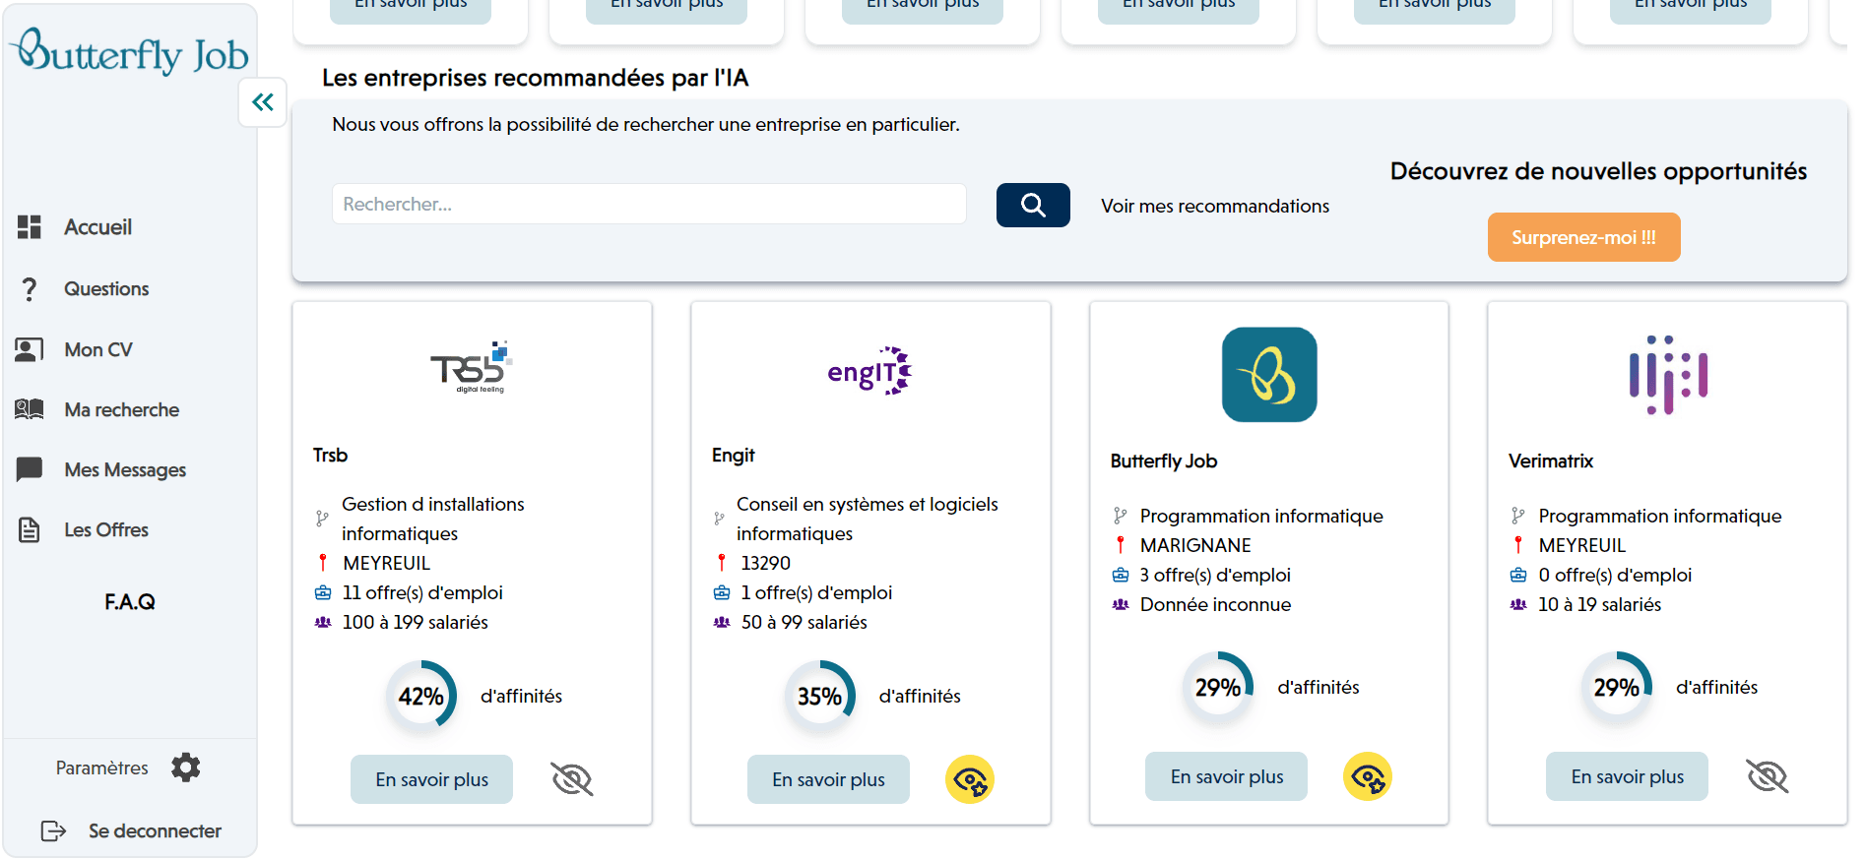1866x860 pixels.
Task: Open the Questions menu item
Action: 106,288
